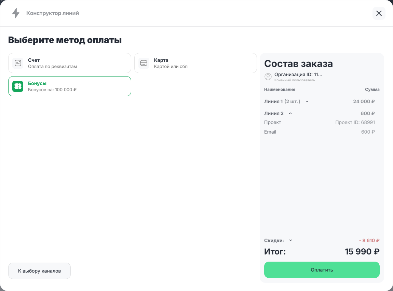393x291 pixels.
Task: Close the dialog with the X button
Action: [x=379, y=13]
